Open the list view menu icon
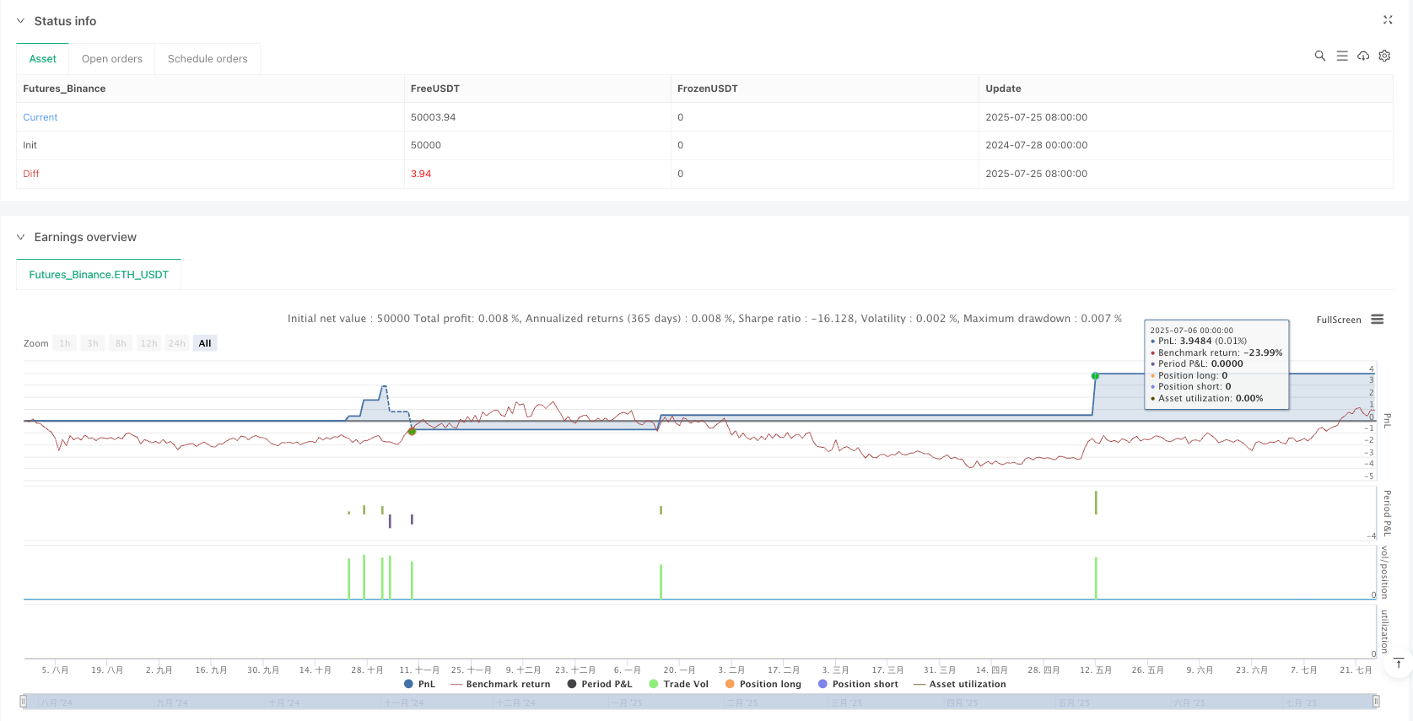This screenshot has height=721, width=1413. [1341, 56]
